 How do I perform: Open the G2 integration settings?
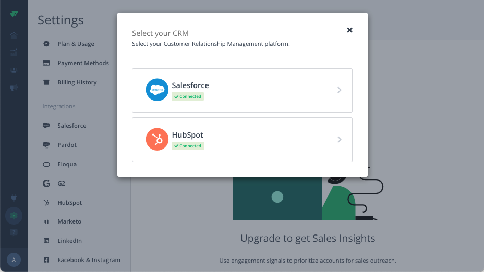pyautogui.click(x=61, y=183)
